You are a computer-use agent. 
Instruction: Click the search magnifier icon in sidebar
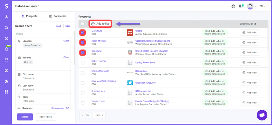pyautogui.click(x=6, y=28)
